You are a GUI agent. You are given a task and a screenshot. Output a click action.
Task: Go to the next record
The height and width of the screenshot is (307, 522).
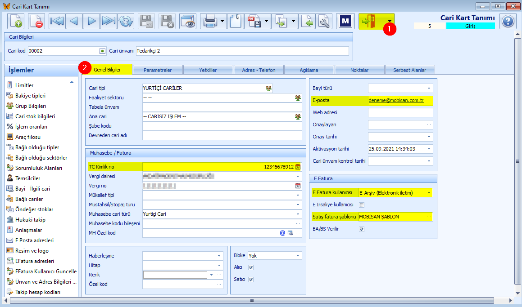coord(91,21)
